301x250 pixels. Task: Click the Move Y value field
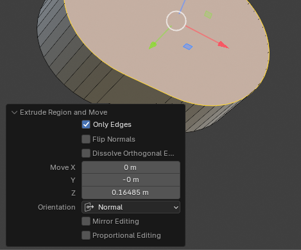(x=131, y=179)
